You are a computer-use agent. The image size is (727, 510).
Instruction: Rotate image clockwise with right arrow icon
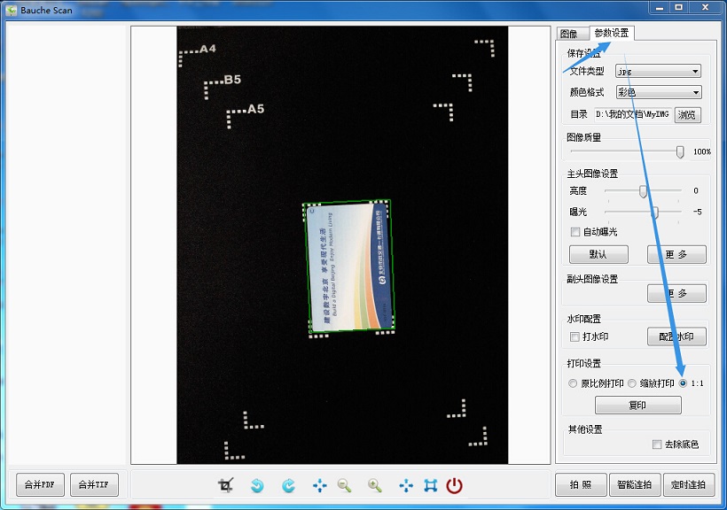click(x=288, y=485)
